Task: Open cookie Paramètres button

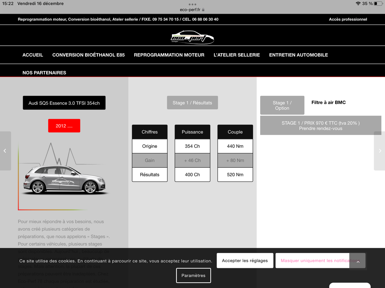Action: [x=193, y=275]
